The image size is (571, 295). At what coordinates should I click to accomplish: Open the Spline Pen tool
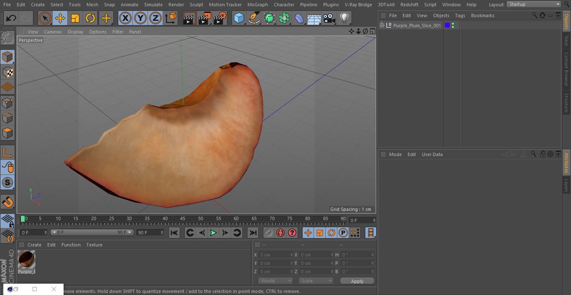coord(254,18)
